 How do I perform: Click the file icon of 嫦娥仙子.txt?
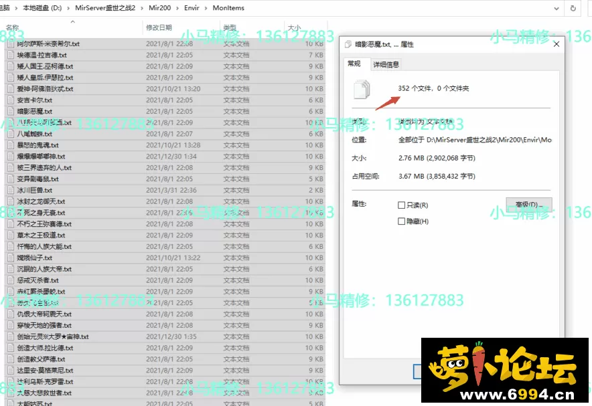pyautogui.click(x=11, y=258)
